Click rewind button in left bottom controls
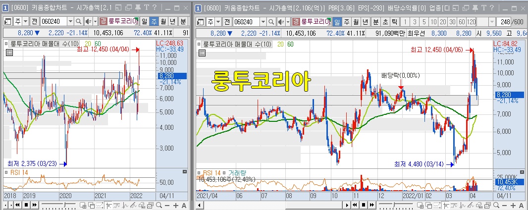Viewport: 528px width, 210px height. (17, 205)
